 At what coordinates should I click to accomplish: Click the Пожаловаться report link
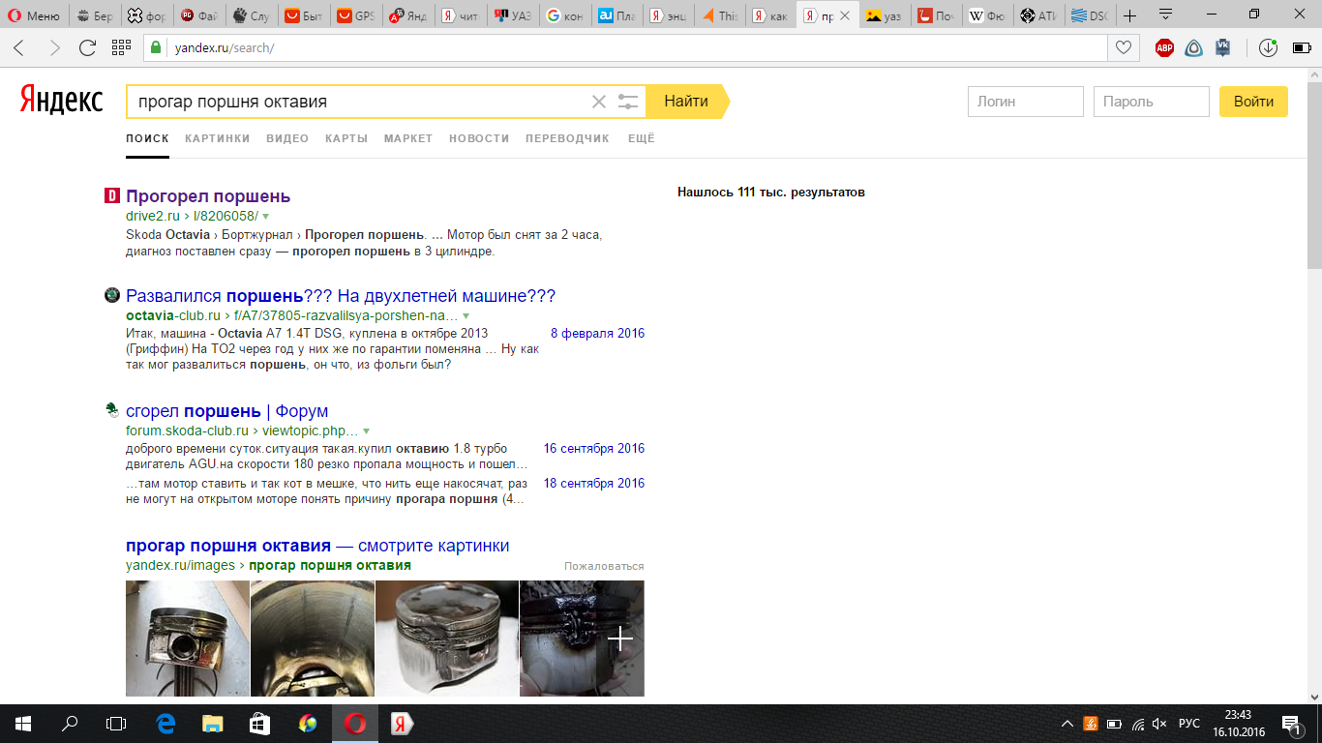pos(604,566)
